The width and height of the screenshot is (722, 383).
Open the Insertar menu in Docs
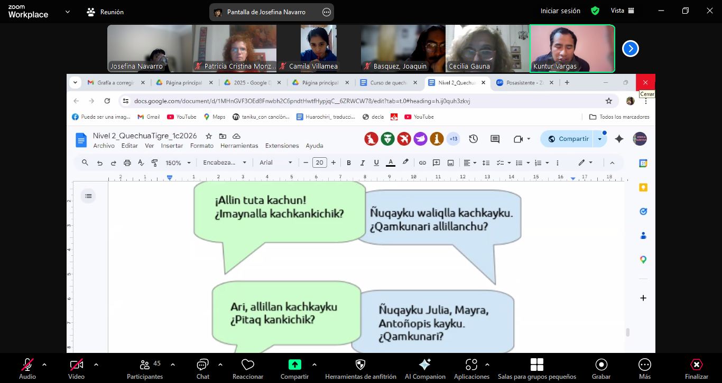(172, 146)
